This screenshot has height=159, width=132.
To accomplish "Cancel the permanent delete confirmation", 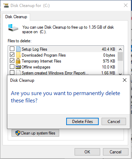I will tap(114, 122).
